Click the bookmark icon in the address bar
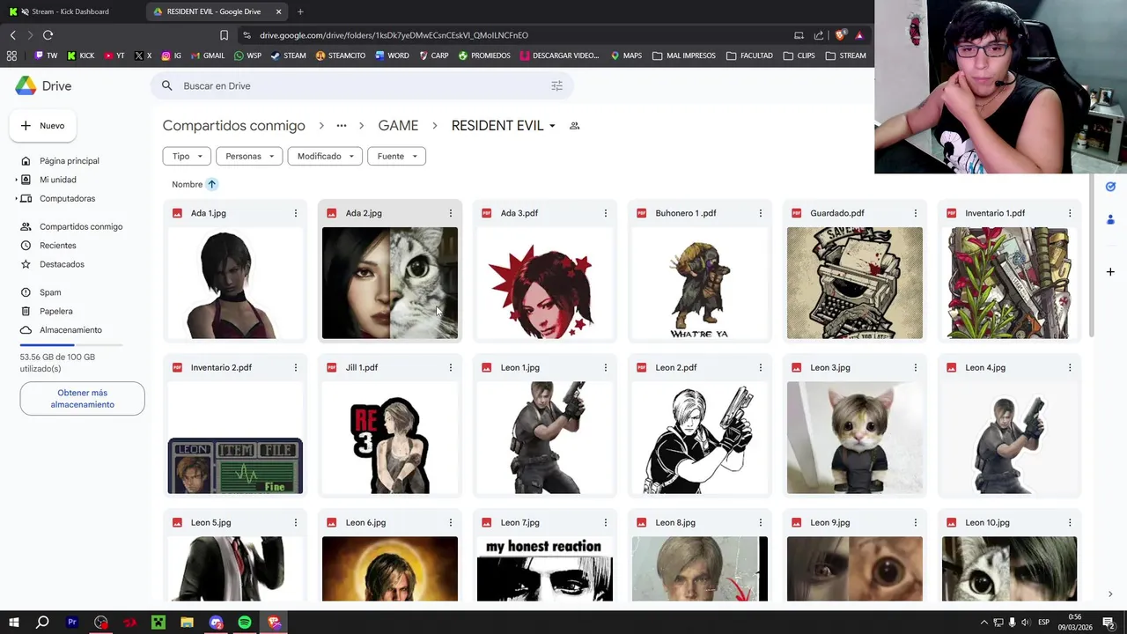 224,35
